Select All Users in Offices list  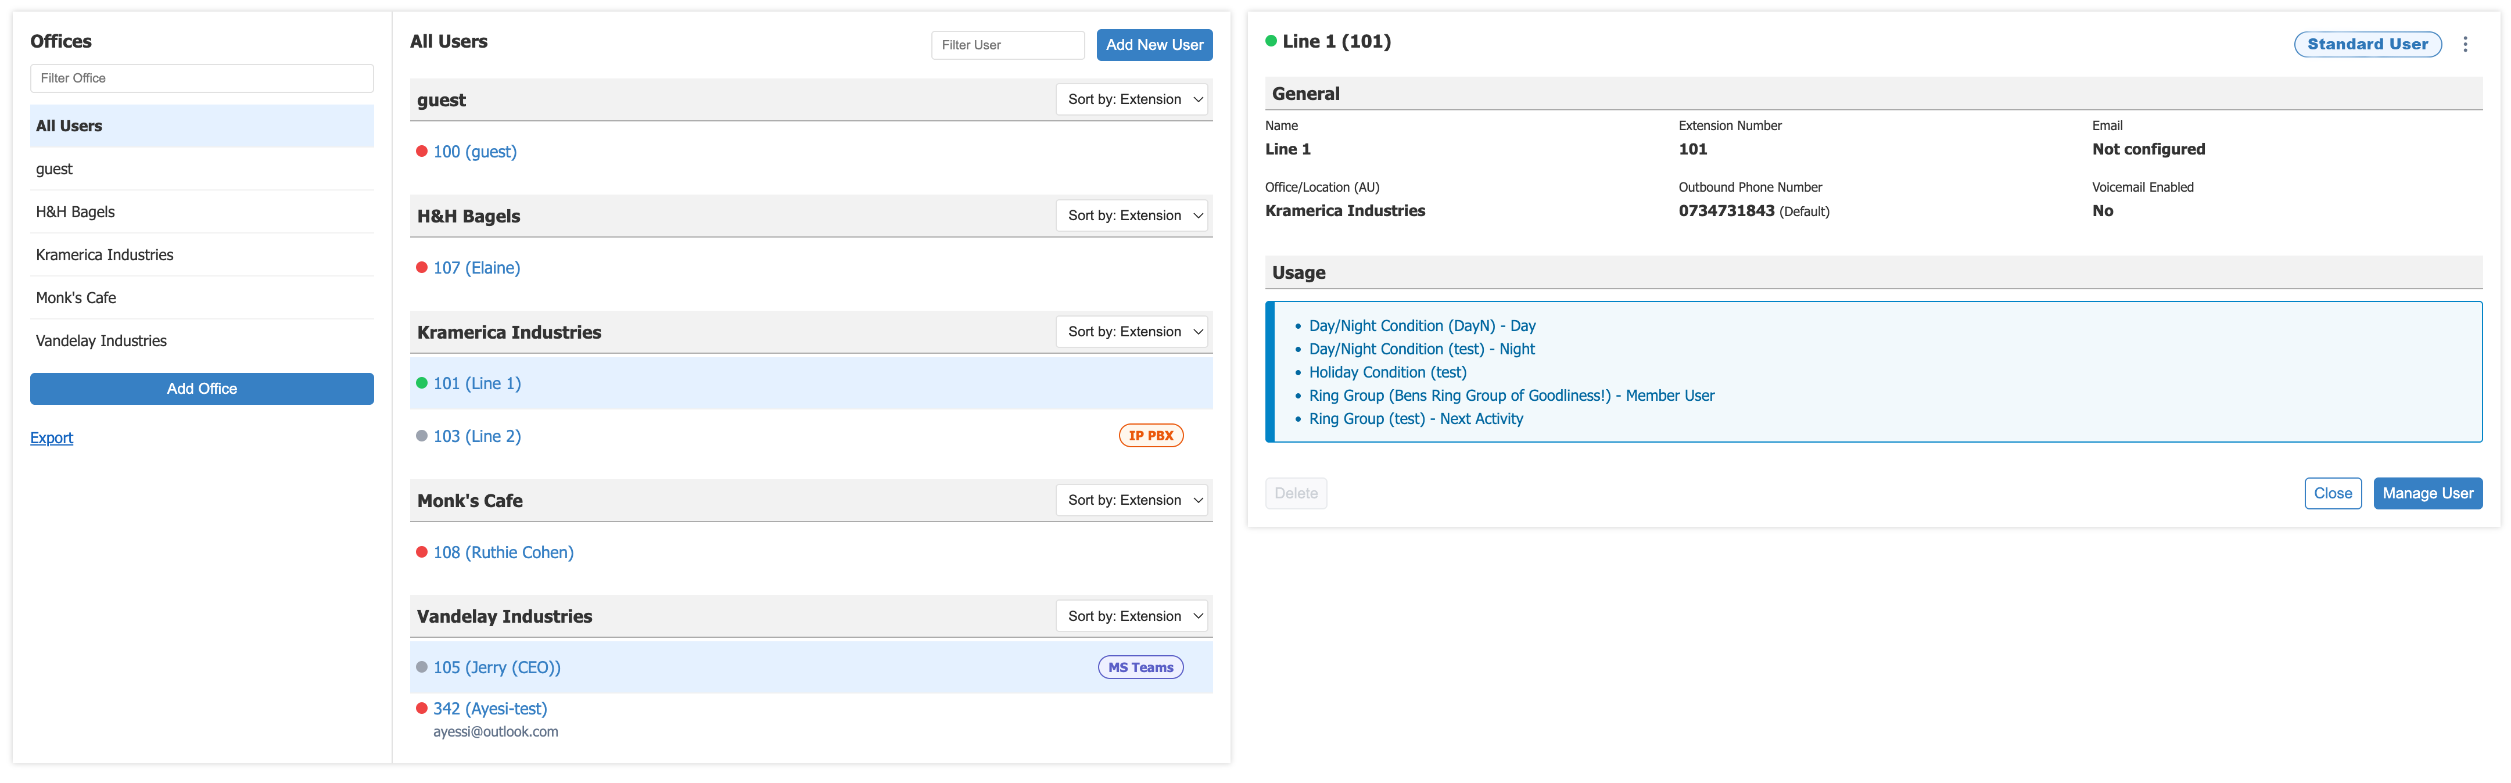pyautogui.click(x=202, y=126)
